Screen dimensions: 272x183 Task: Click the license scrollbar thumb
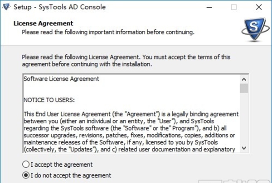point(244,88)
